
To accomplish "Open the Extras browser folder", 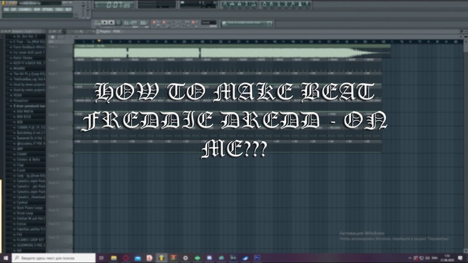I will [20, 224].
